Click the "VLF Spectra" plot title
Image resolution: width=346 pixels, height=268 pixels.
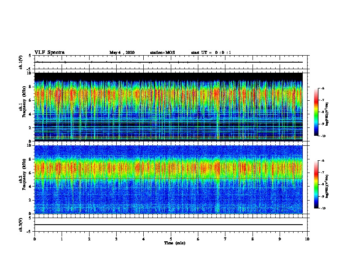tap(49, 53)
